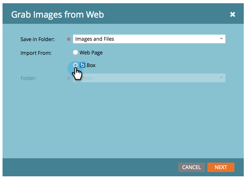The height and width of the screenshot is (181, 247).
Task: Select the Web Page radio button
Action: coord(75,52)
